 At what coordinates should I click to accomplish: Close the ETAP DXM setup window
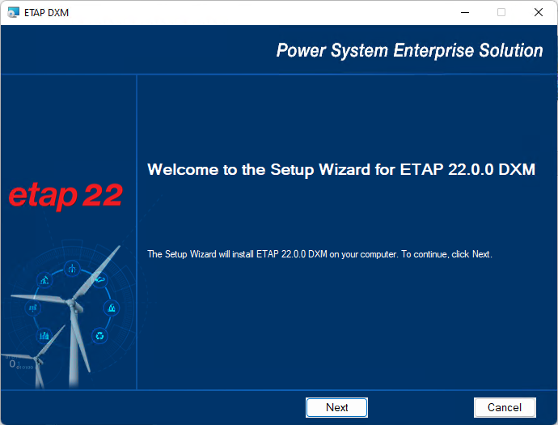click(539, 12)
